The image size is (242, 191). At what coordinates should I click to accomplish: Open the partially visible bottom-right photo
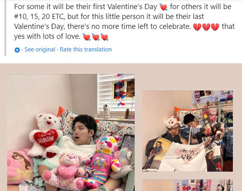(187, 185)
